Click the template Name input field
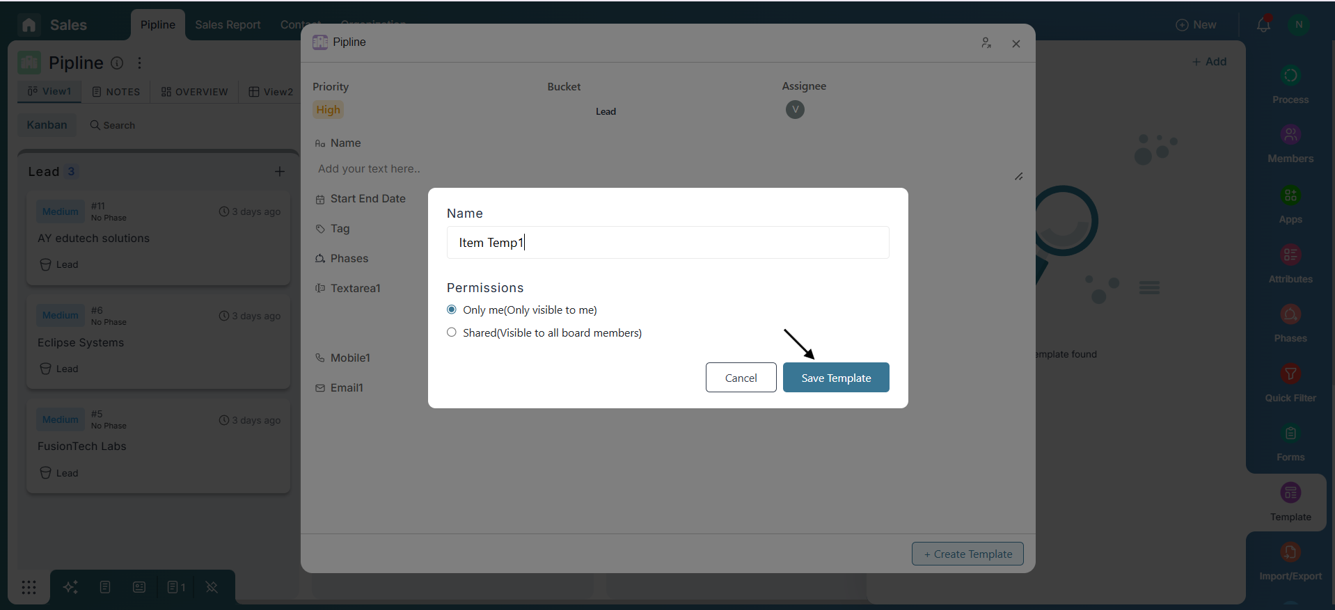The width and height of the screenshot is (1335, 610). coord(668,243)
